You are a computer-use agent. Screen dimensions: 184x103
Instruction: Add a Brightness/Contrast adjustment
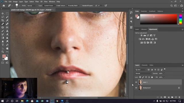[141, 35]
